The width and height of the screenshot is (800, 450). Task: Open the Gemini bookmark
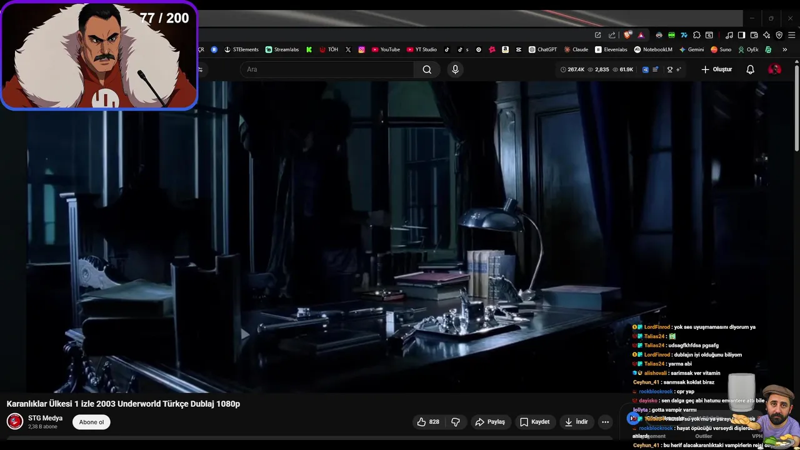tap(691, 49)
